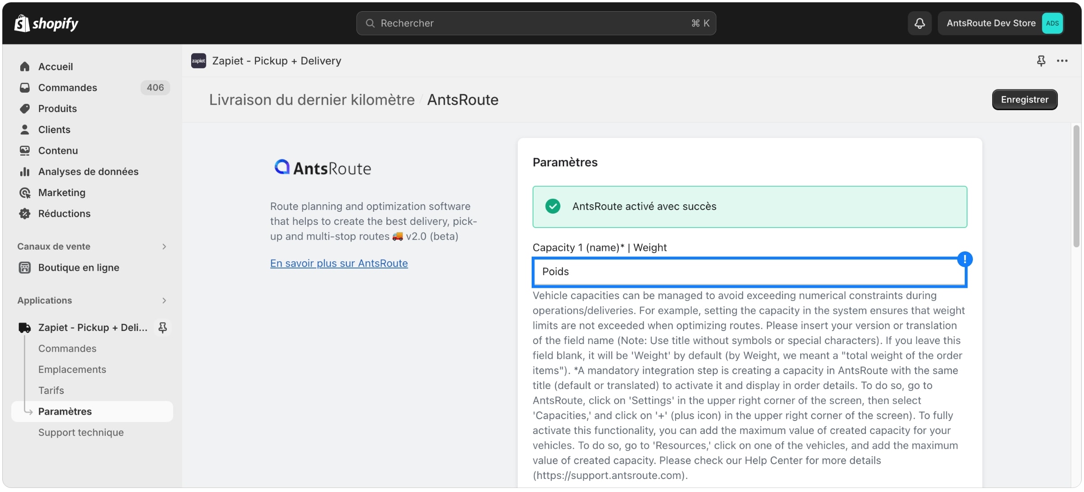Select Paramètres submenu item

[92, 411]
